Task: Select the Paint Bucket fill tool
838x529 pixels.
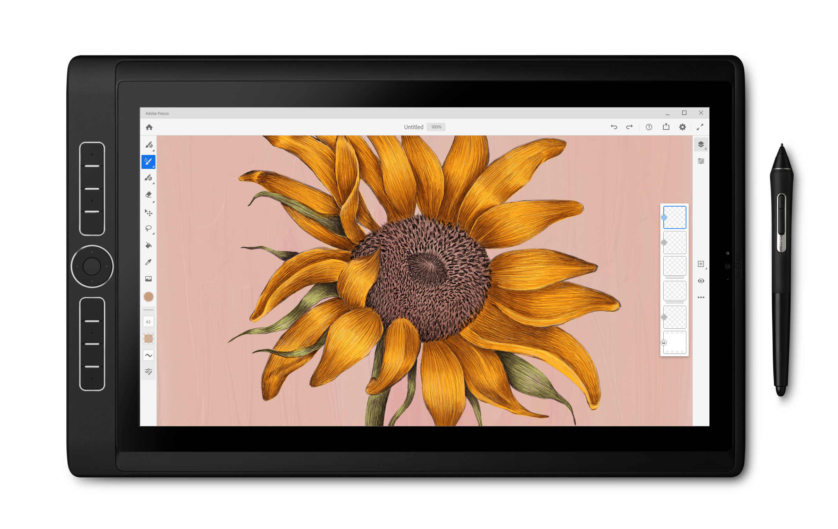Action: point(148,245)
